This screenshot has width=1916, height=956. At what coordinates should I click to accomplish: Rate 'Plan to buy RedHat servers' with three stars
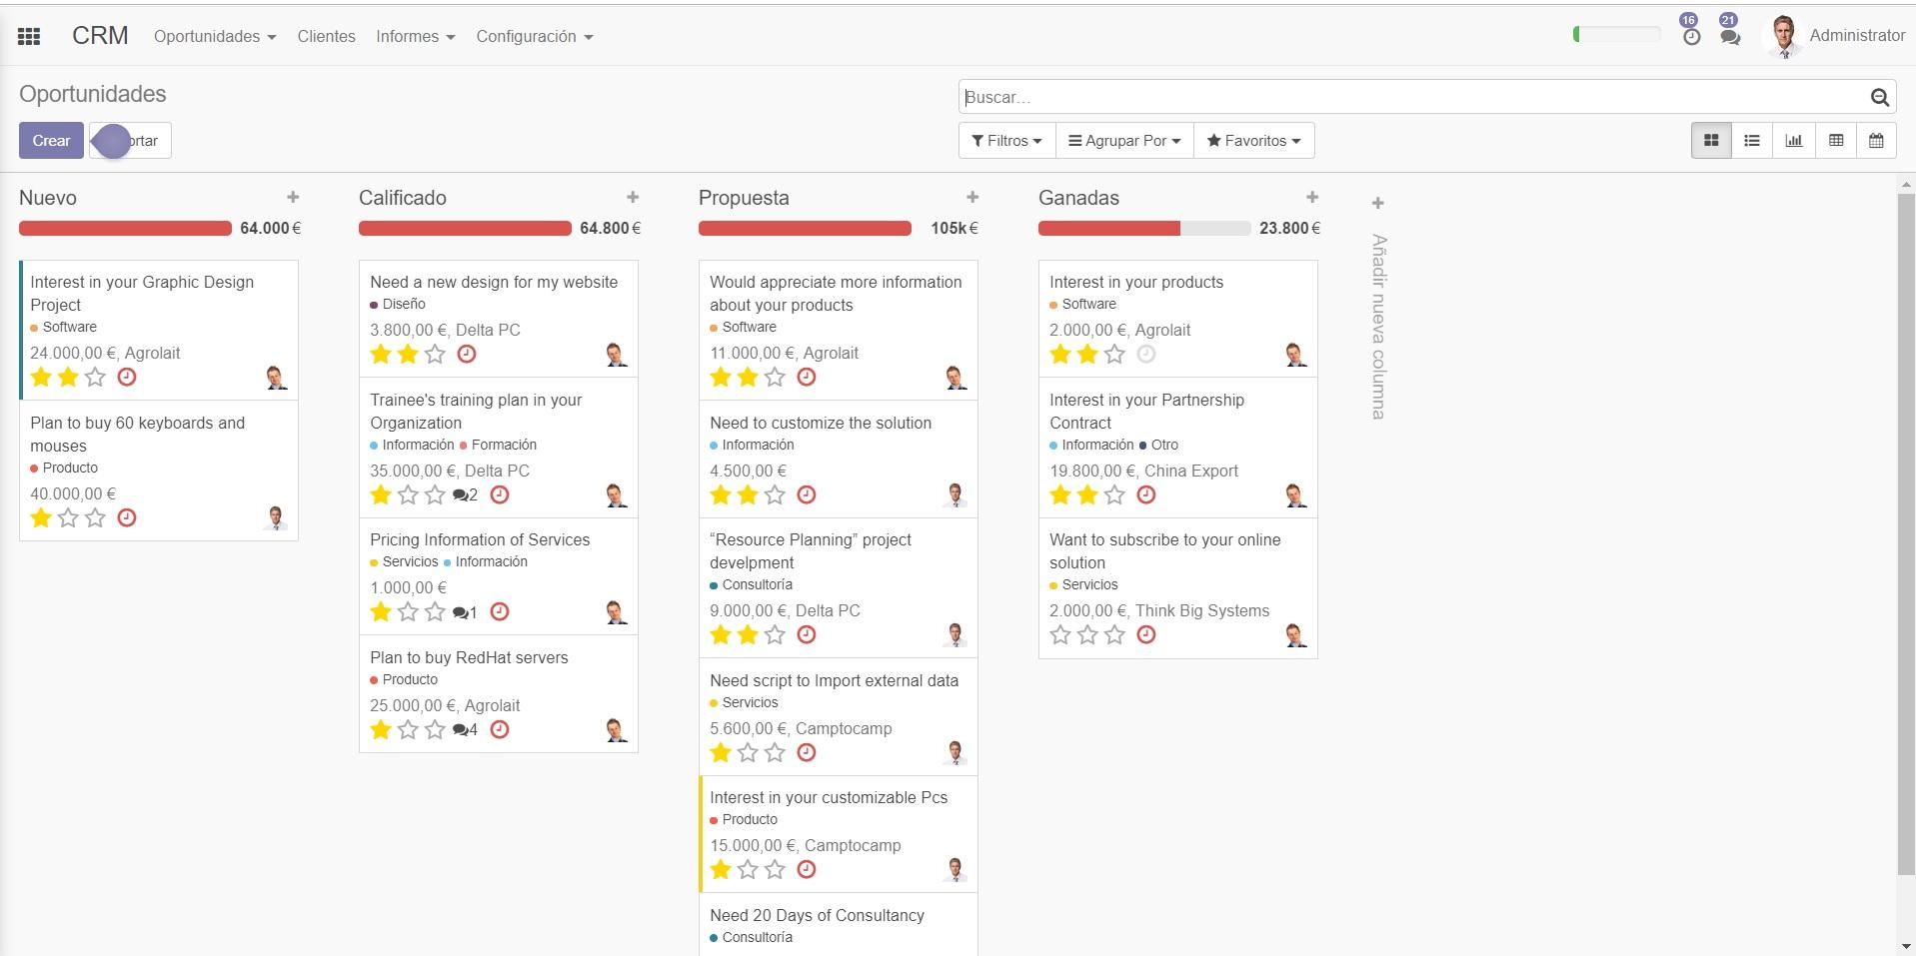434,729
